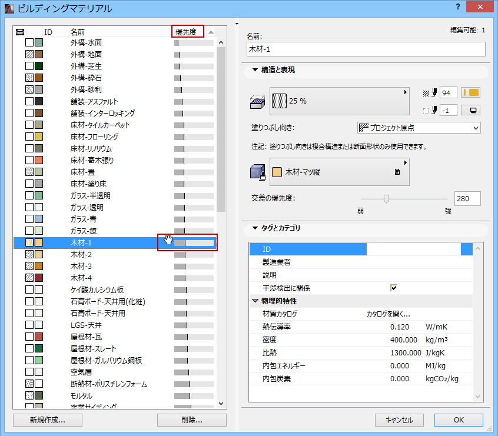Click the background pen field showing -1
The image size is (498, 436).
448,111
